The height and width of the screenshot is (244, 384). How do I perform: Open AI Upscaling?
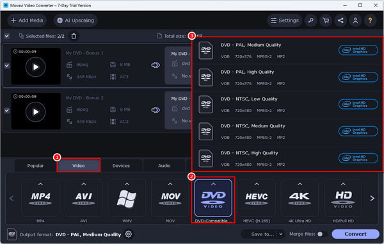76,20
